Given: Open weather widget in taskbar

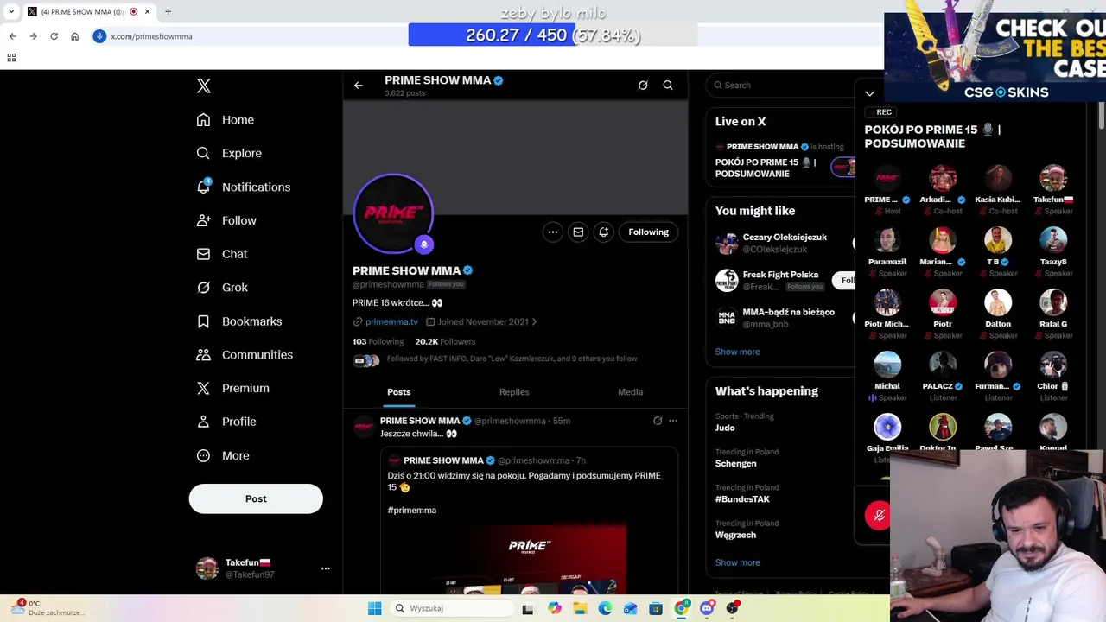Looking at the screenshot, I should click(48, 608).
